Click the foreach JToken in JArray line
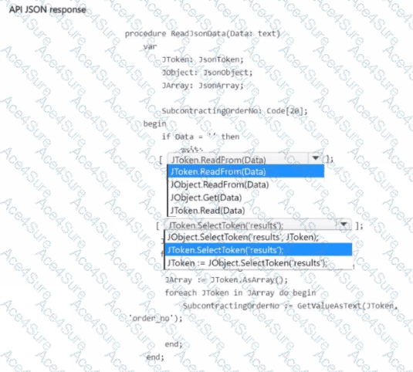Image resolution: width=413 pixels, height=372 pixels. click(240, 293)
